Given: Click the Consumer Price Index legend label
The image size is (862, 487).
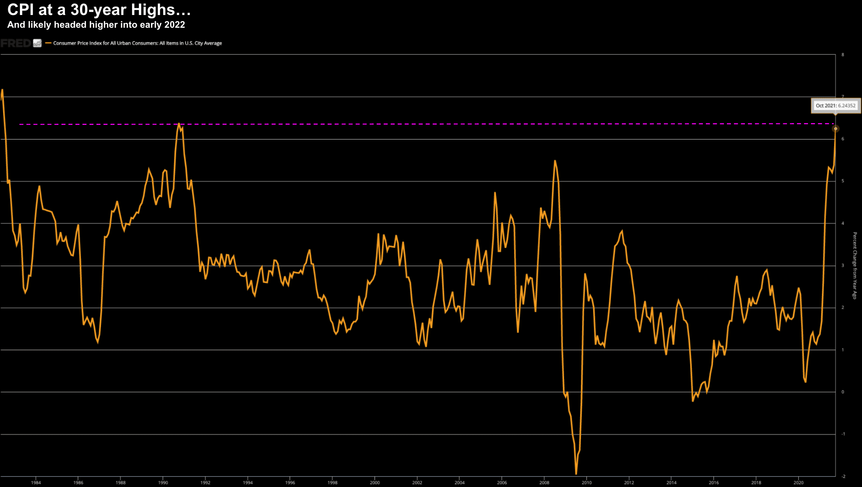Looking at the screenshot, I should pyautogui.click(x=137, y=43).
